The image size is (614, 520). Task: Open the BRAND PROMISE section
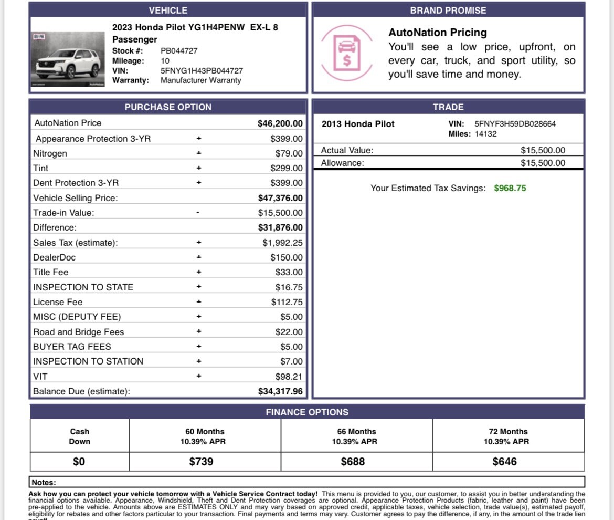tap(448, 10)
